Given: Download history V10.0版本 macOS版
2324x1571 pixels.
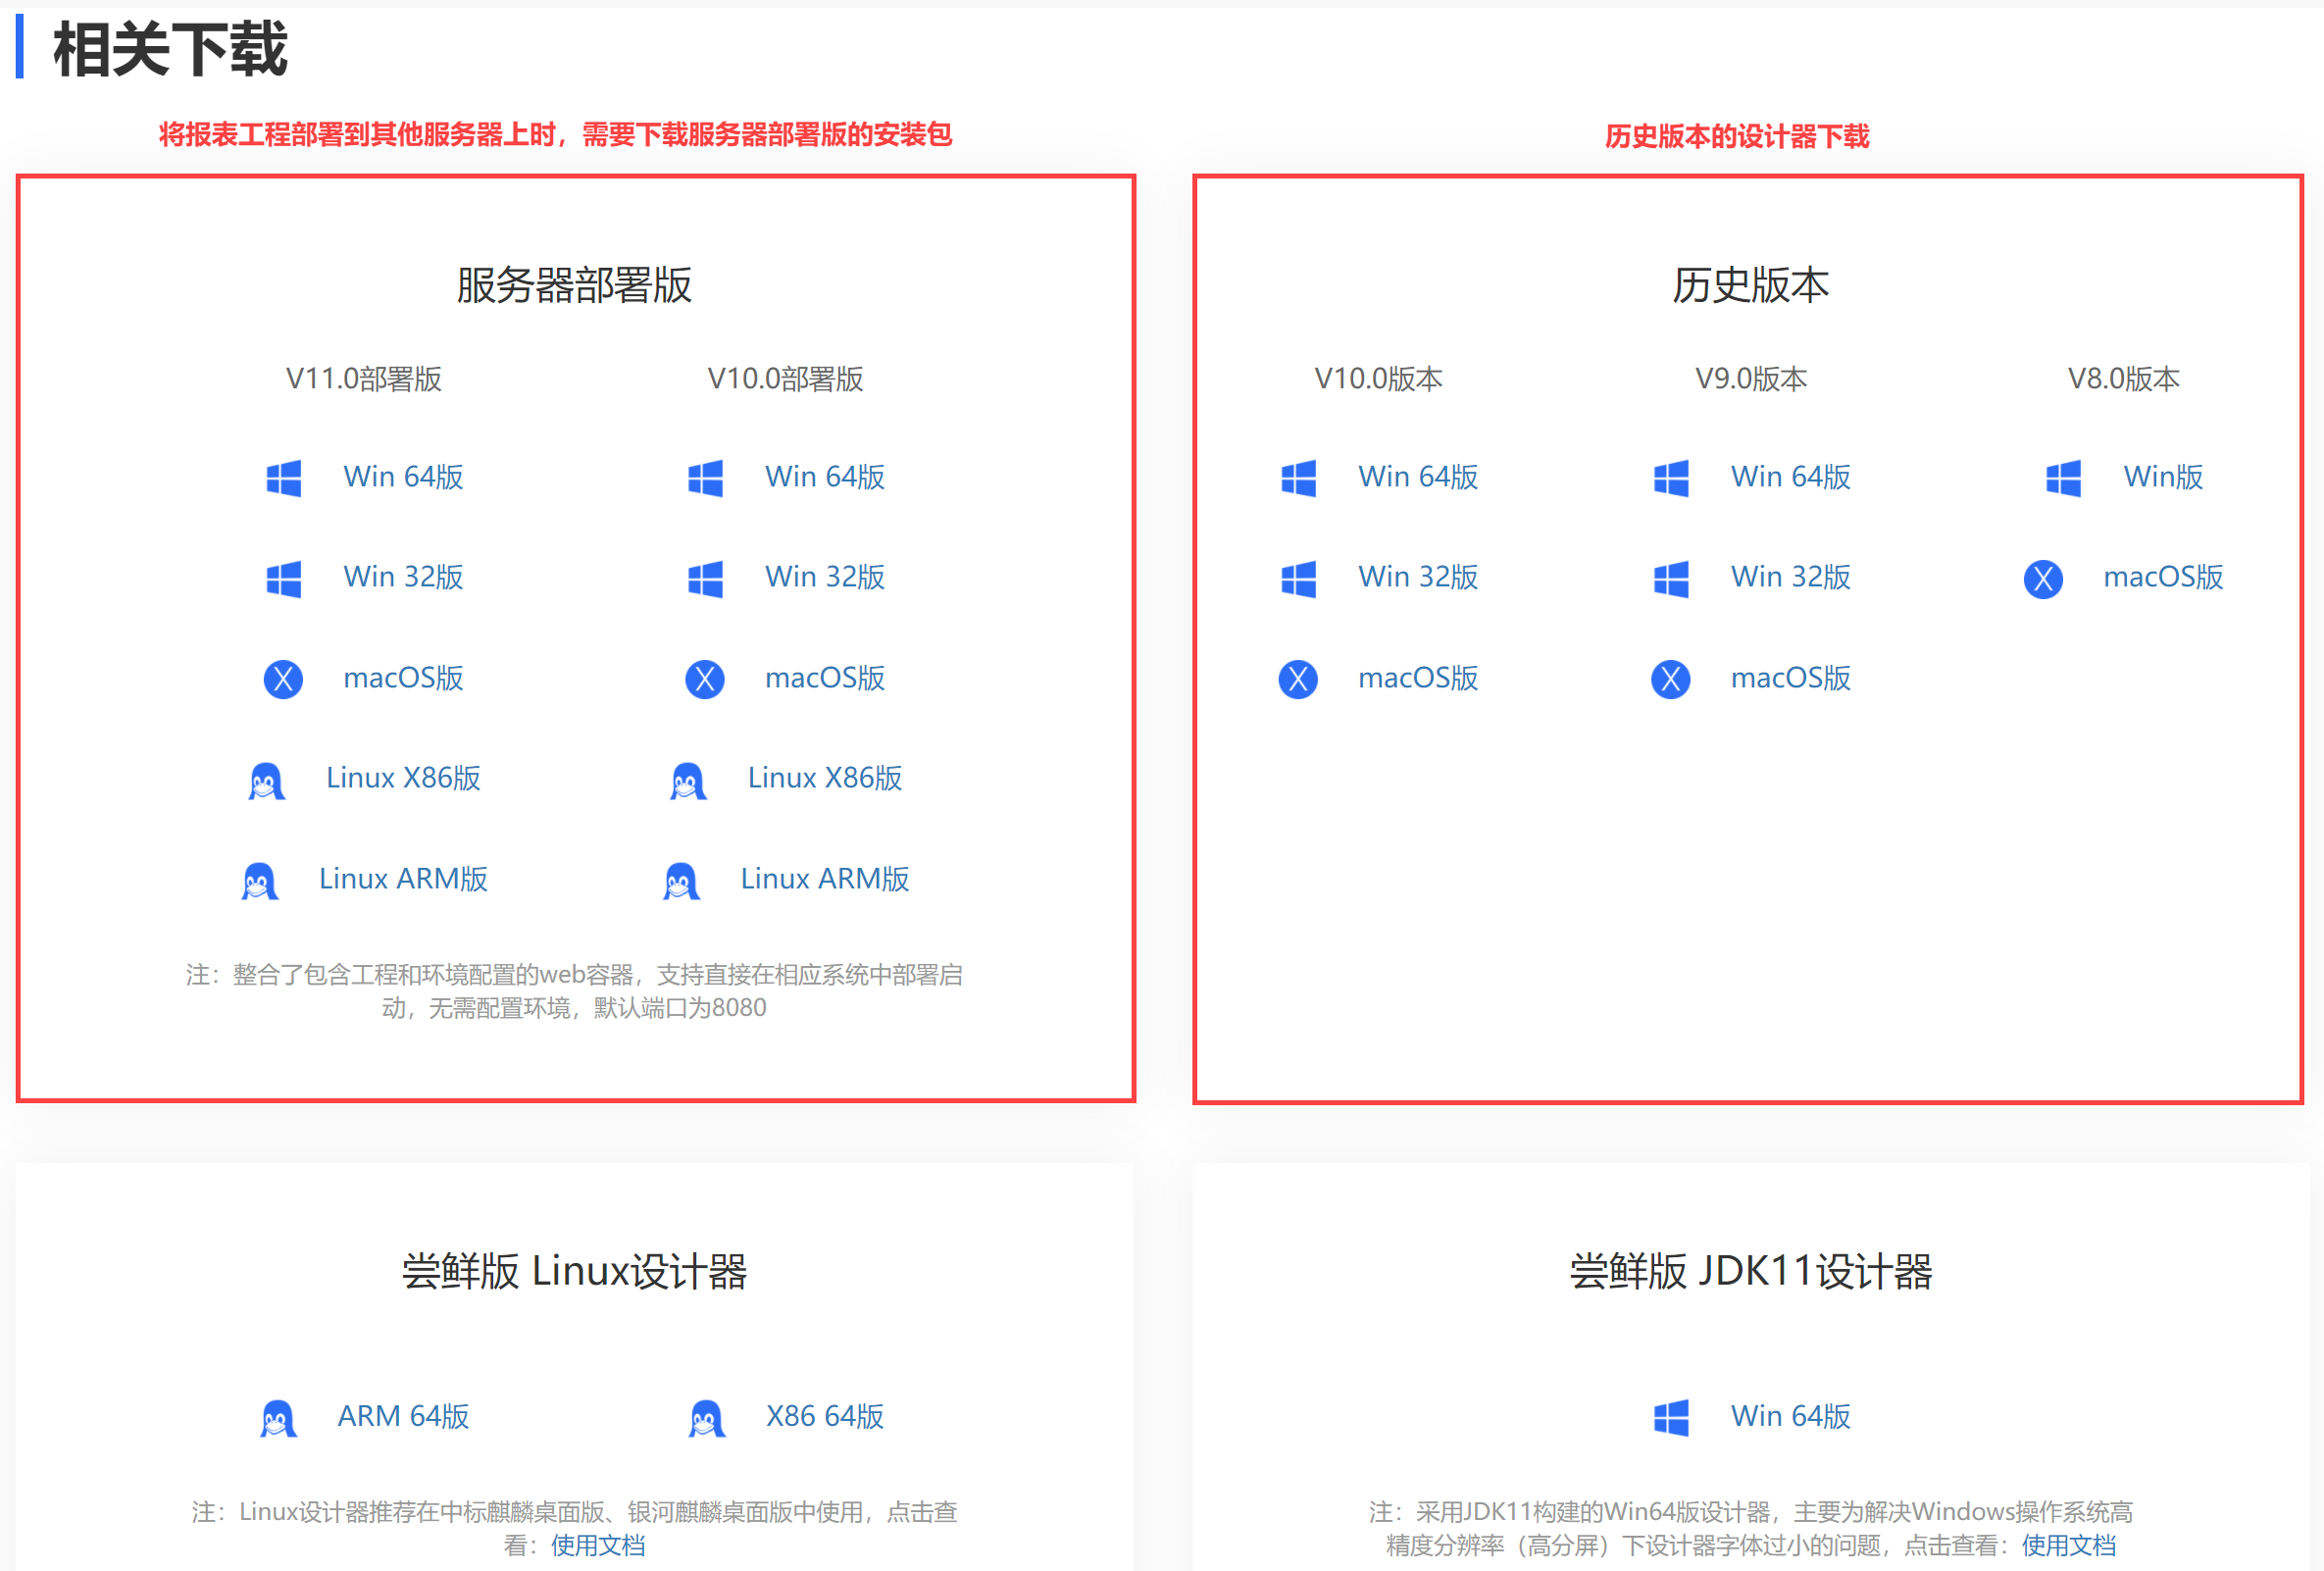Looking at the screenshot, I should [1417, 678].
